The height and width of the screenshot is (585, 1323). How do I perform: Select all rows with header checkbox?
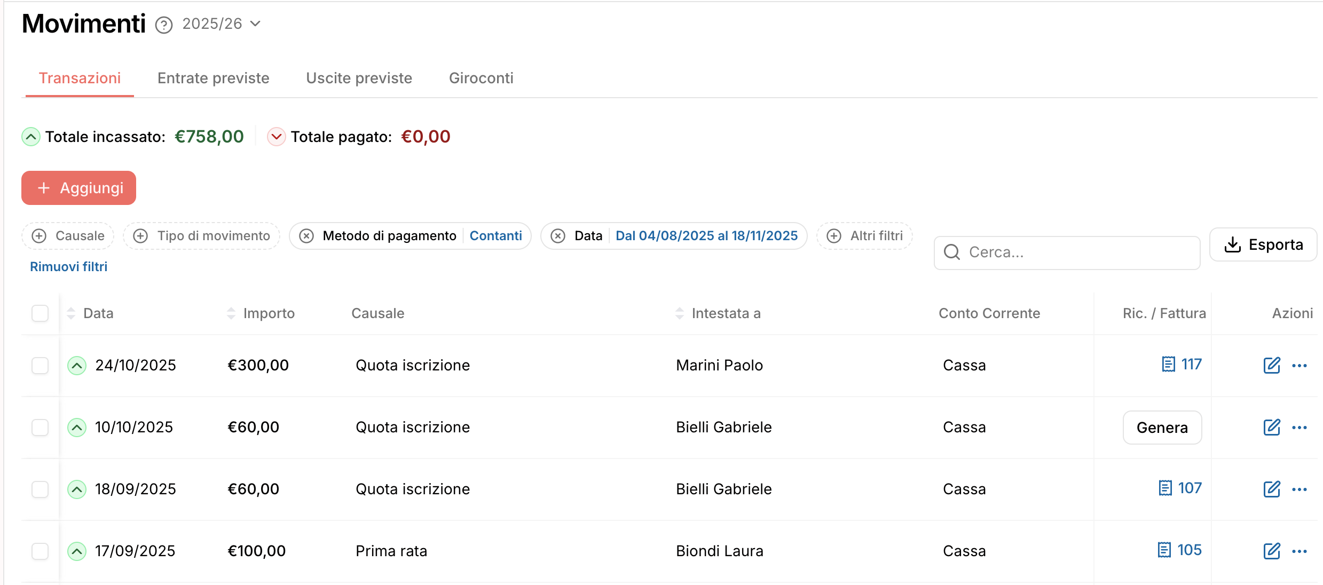coord(40,313)
